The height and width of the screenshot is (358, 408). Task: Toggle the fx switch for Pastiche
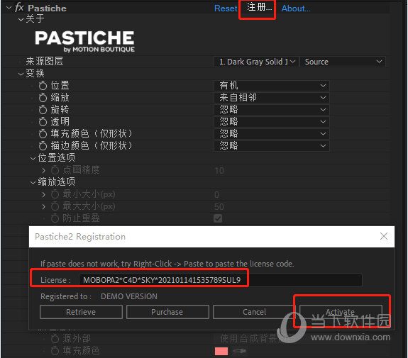tap(20, 7)
